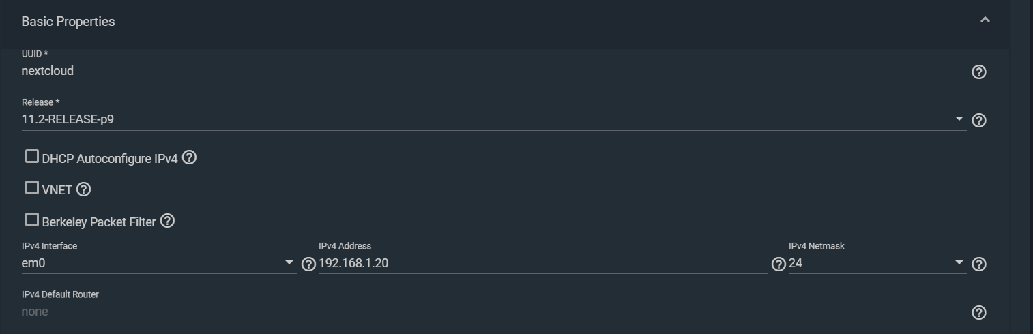The image size is (1033, 334).
Task: Open the IPv4 Interface em0 dropdown
Action: [159, 263]
